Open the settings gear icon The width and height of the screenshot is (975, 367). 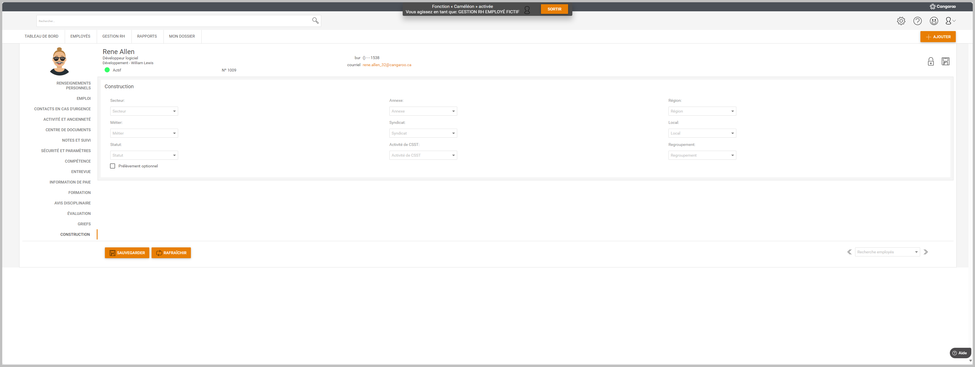(x=901, y=21)
